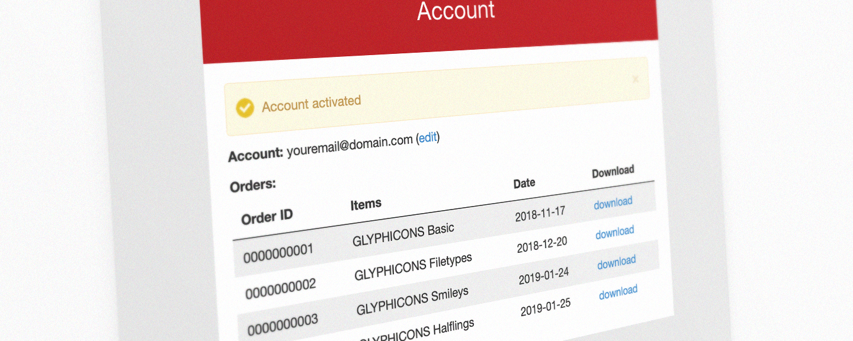Select order ID 0000000002
Screen dimensions: 853x341
tap(281, 288)
